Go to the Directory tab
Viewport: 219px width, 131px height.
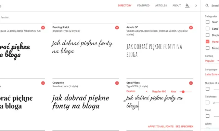pos(125,5)
